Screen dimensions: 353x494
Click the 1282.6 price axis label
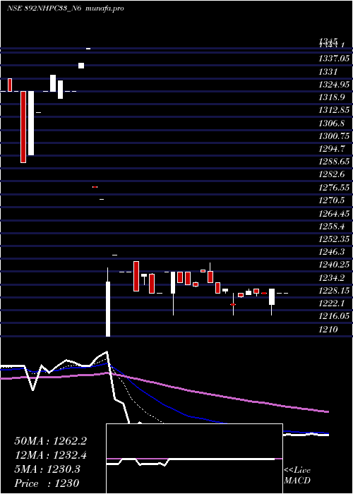pos(331,174)
